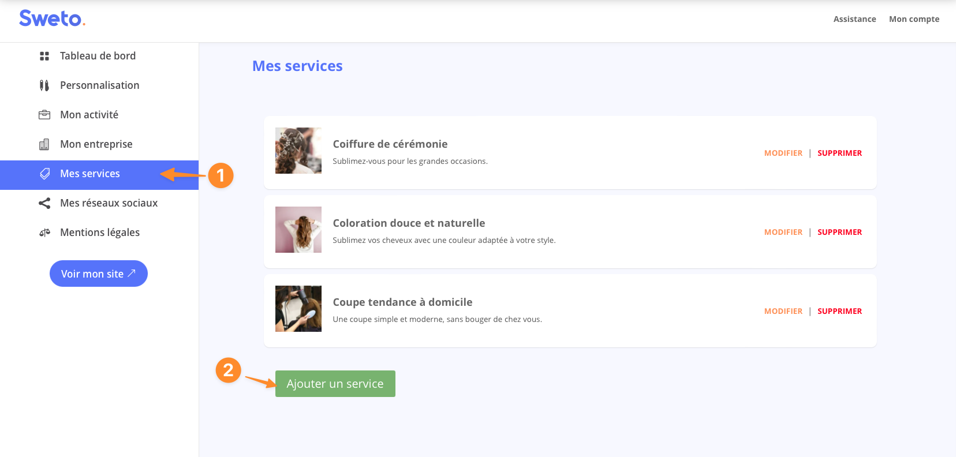Screen dimensions: 956x457
Task: Edit the Coloration douce et naturelle service
Action: point(783,232)
